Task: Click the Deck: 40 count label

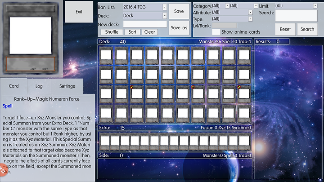Action: 112,42
